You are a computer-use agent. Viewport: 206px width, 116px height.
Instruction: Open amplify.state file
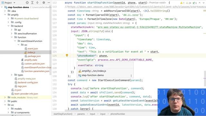point(31,60)
